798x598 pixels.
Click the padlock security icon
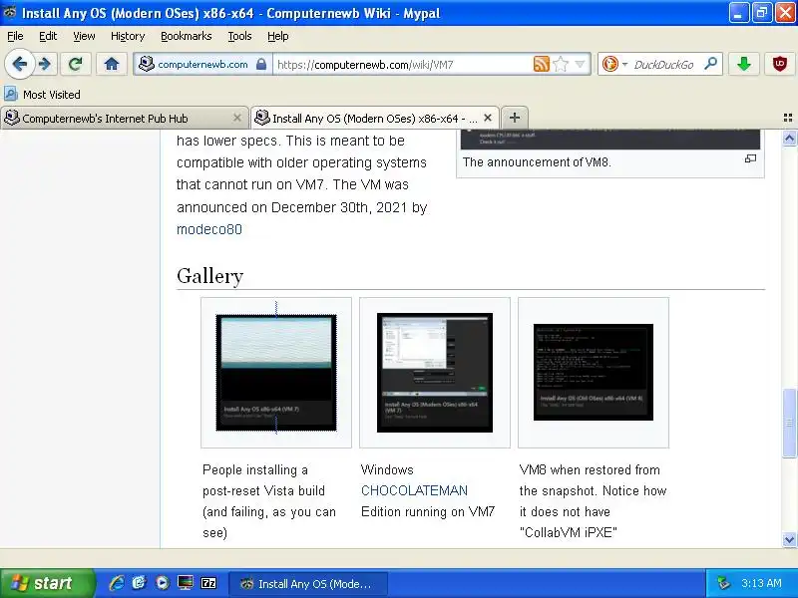pos(261,64)
